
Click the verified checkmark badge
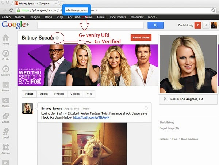[57, 38]
